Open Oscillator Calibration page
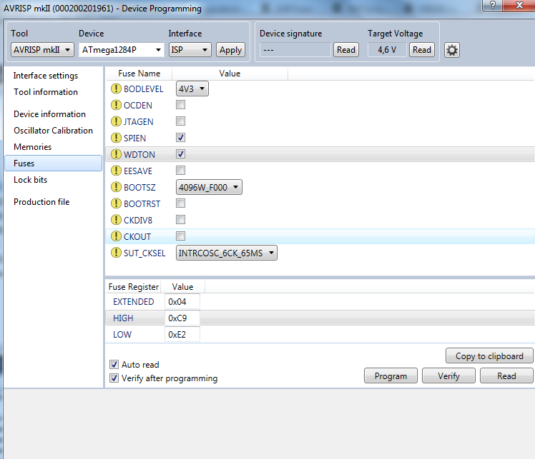This screenshot has width=535, height=459. 53,131
